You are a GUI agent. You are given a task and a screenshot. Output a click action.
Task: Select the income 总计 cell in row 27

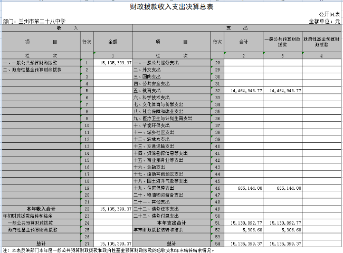click(x=41, y=244)
